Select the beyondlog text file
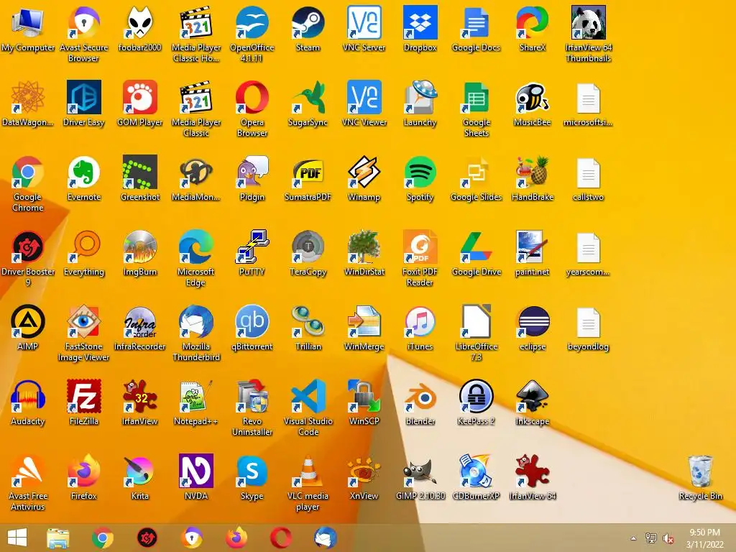 pyautogui.click(x=588, y=321)
